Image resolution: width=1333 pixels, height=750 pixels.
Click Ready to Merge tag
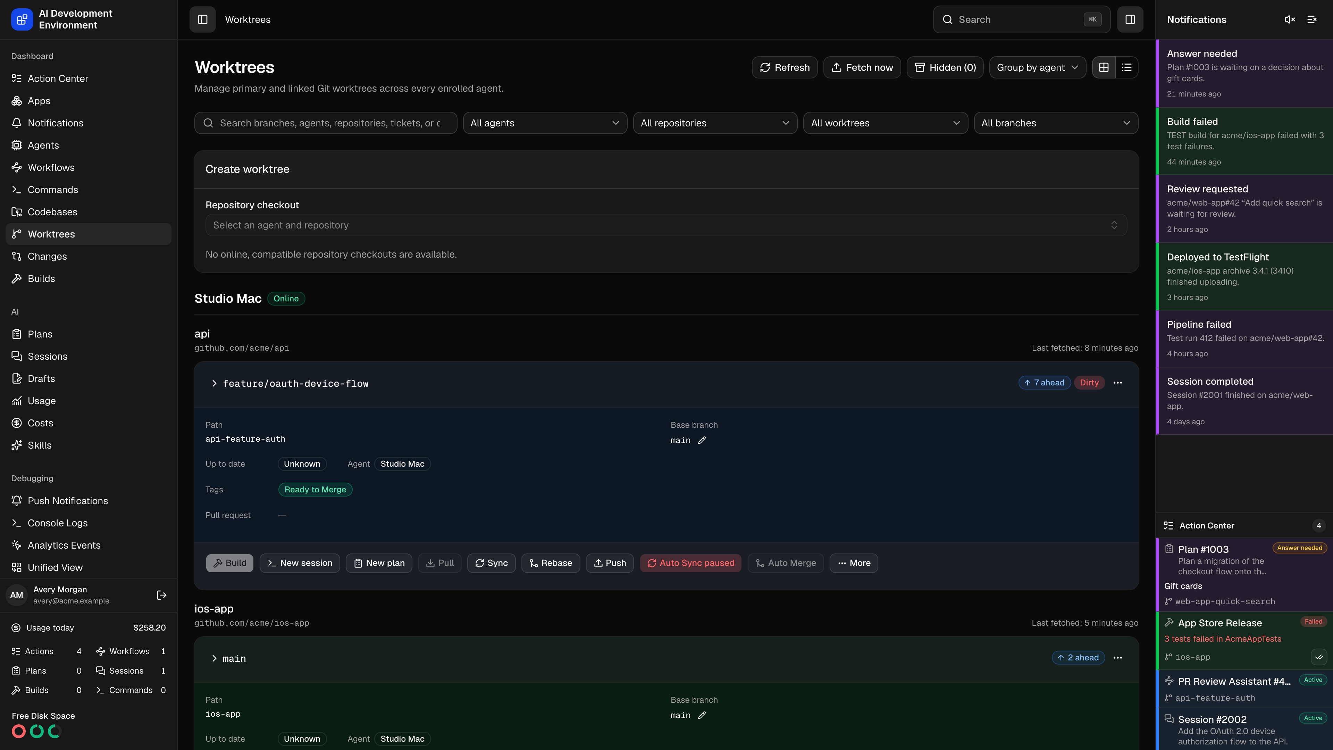click(315, 490)
